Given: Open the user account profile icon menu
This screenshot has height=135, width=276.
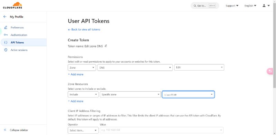Looking at the screenshot, I should [266, 6].
